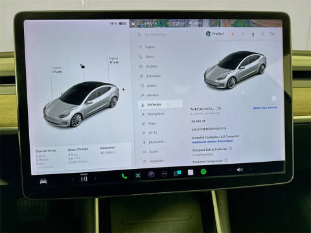Viewport: 311px width, 233px height.
Task: Tap the silver Model 3 image in left panel
Action: (82, 104)
